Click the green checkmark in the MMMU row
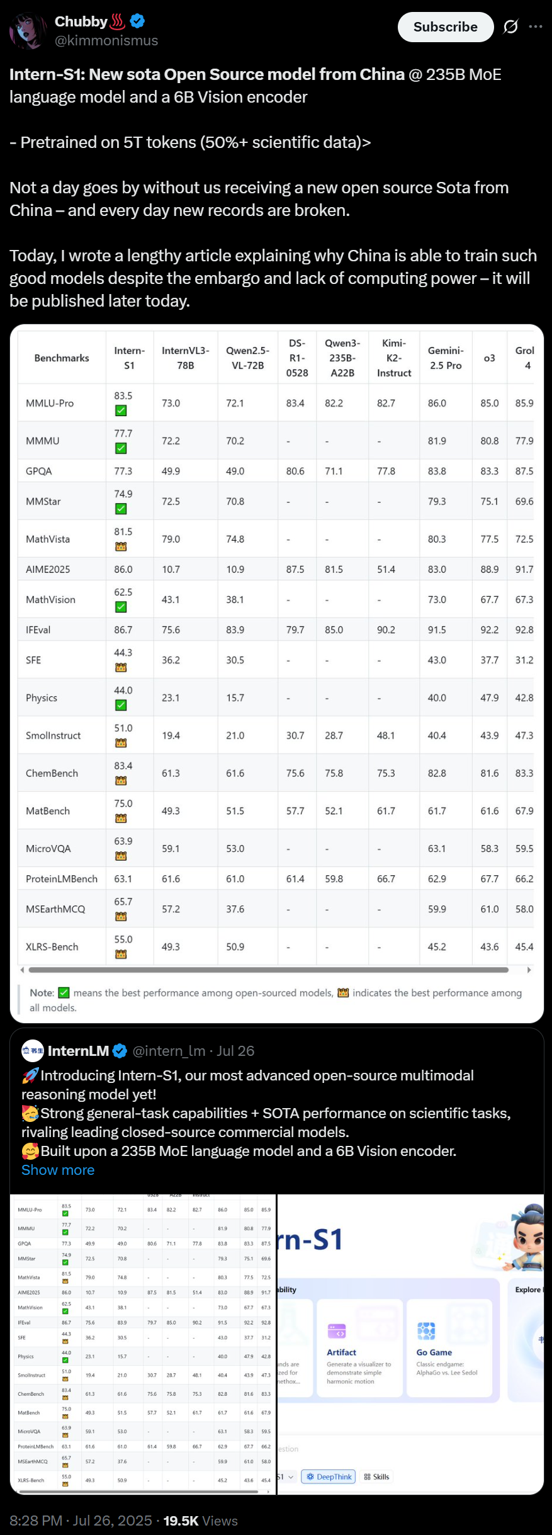The image size is (552, 1535). pyautogui.click(x=121, y=448)
